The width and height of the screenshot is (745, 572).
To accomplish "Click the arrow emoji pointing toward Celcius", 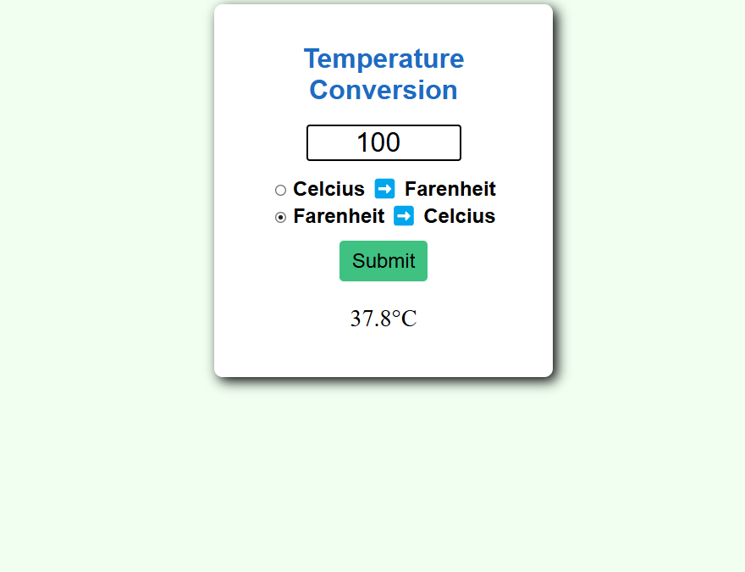I will coord(404,216).
